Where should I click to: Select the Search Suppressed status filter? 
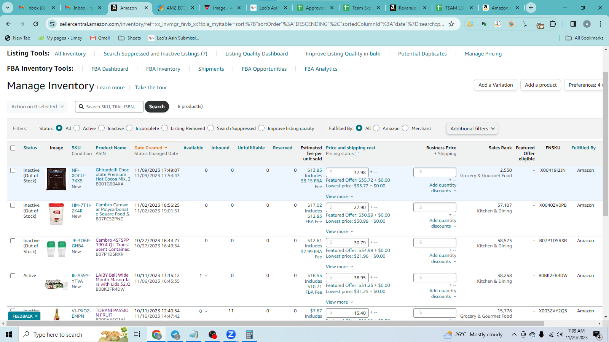[211, 128]
